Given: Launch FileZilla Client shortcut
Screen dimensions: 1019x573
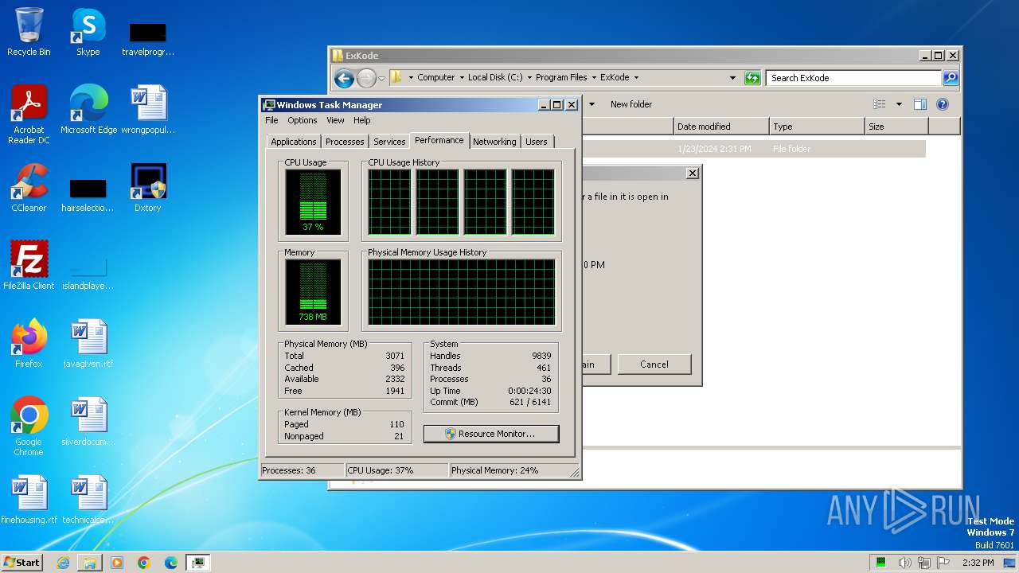Looking at the screenshot, I should (x=29, y=265).
